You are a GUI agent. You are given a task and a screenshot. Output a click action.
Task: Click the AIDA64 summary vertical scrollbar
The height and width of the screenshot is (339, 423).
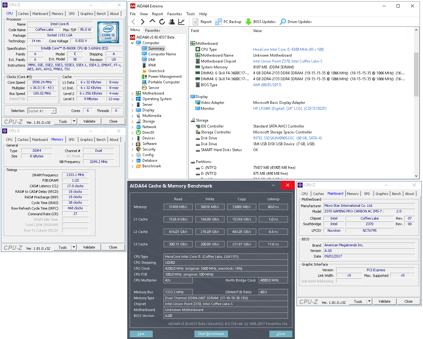point(416,75)
